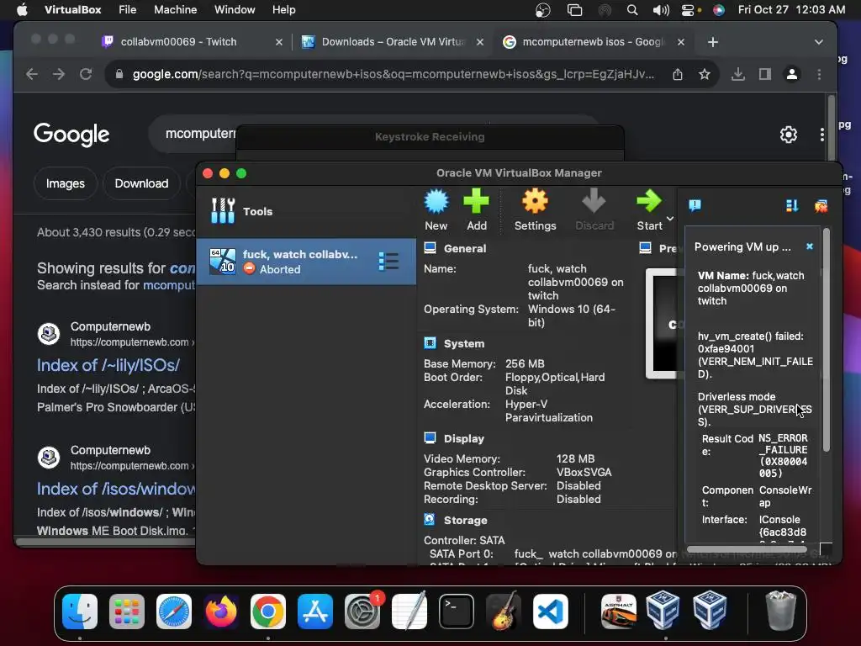
Task: Click the Google logo
Action: pos(71,135)
